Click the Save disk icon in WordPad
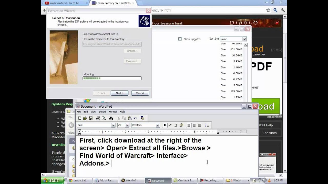 (x=91, y=118)
